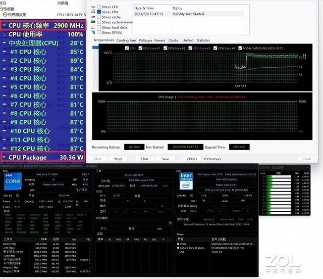Select the CPU Package 30.36 W row

click(x=43, y=158)
